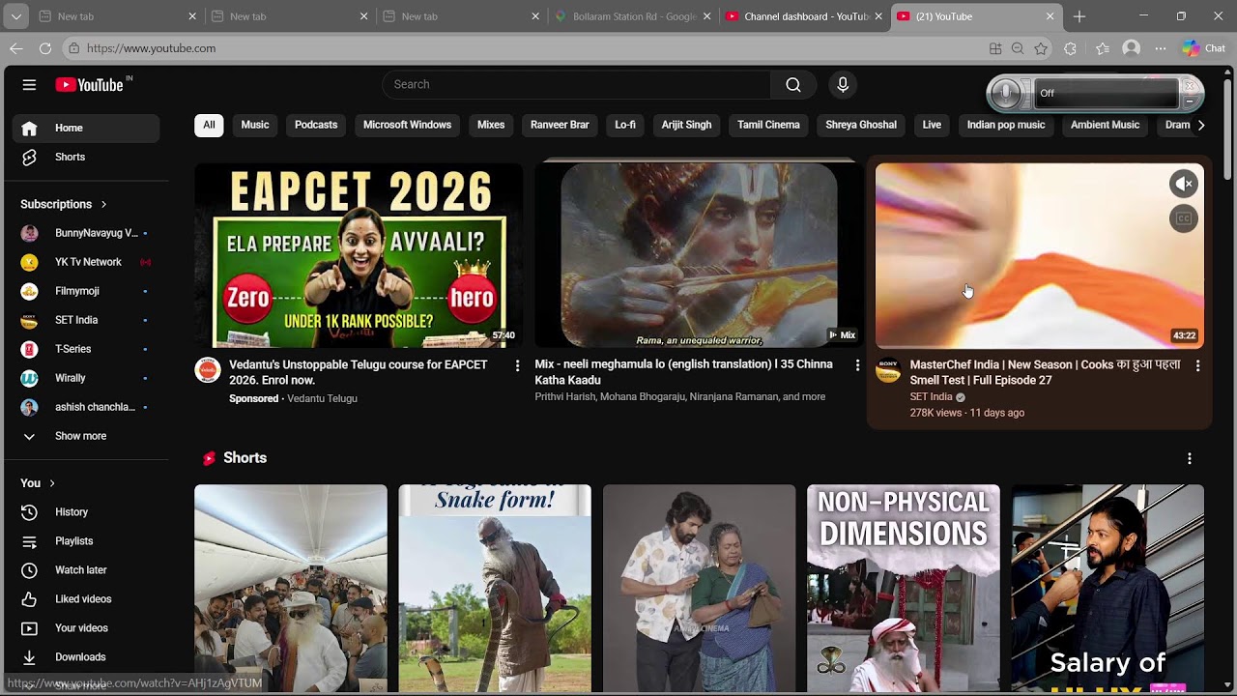1237x696 pixels.
Task: Select the Podcasts filter chip
Action: point(316,125)
